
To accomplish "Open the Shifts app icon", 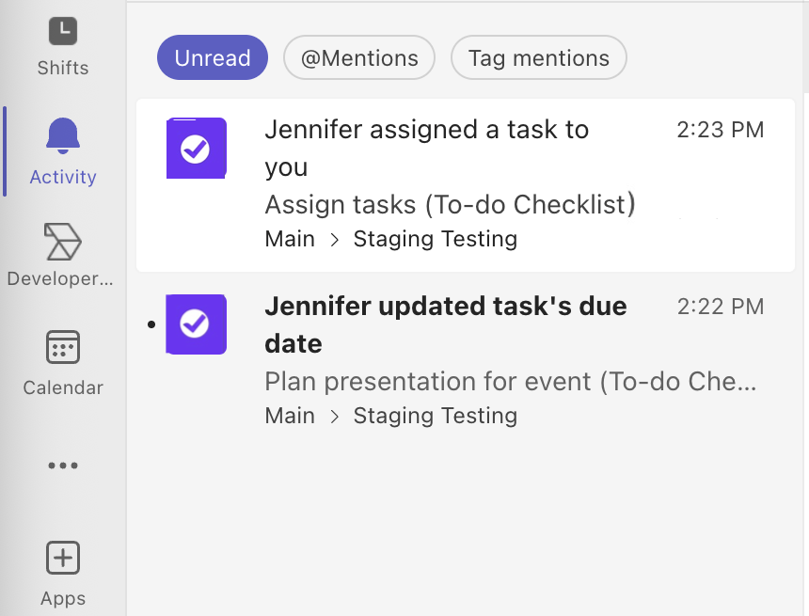I will (62, 32).
